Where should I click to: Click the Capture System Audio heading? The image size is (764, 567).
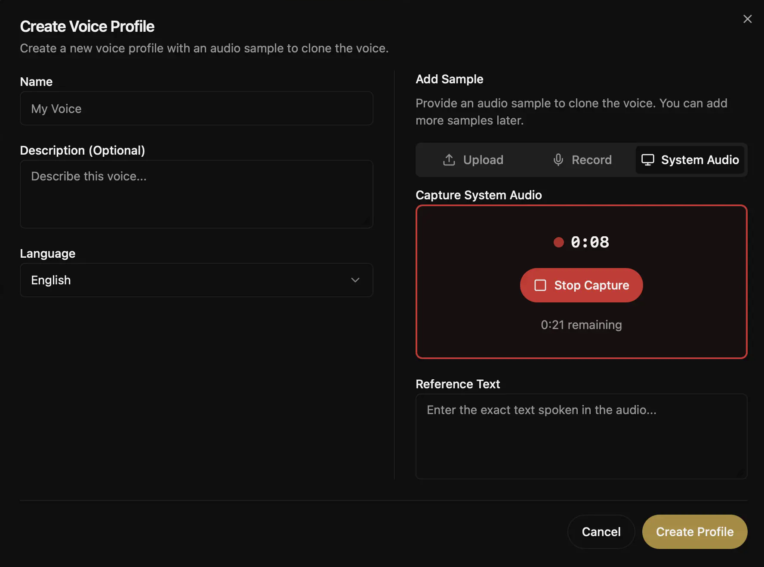[478, 195]
